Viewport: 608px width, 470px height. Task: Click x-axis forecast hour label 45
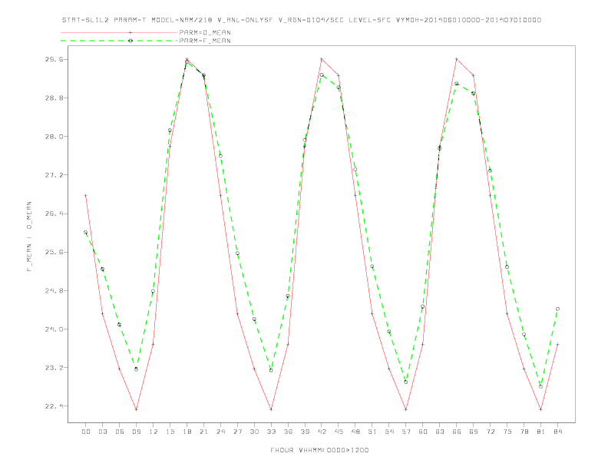tap(339, 432)
